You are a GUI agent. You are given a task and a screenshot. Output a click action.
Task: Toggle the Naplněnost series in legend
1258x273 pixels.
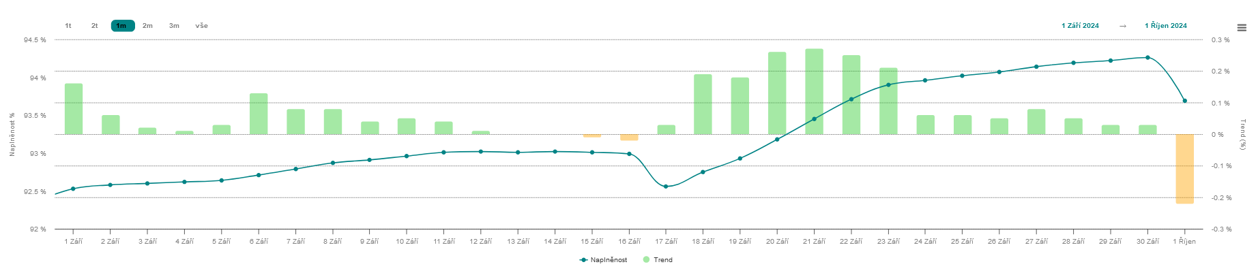pyautogui.click(x=609, y=260)
